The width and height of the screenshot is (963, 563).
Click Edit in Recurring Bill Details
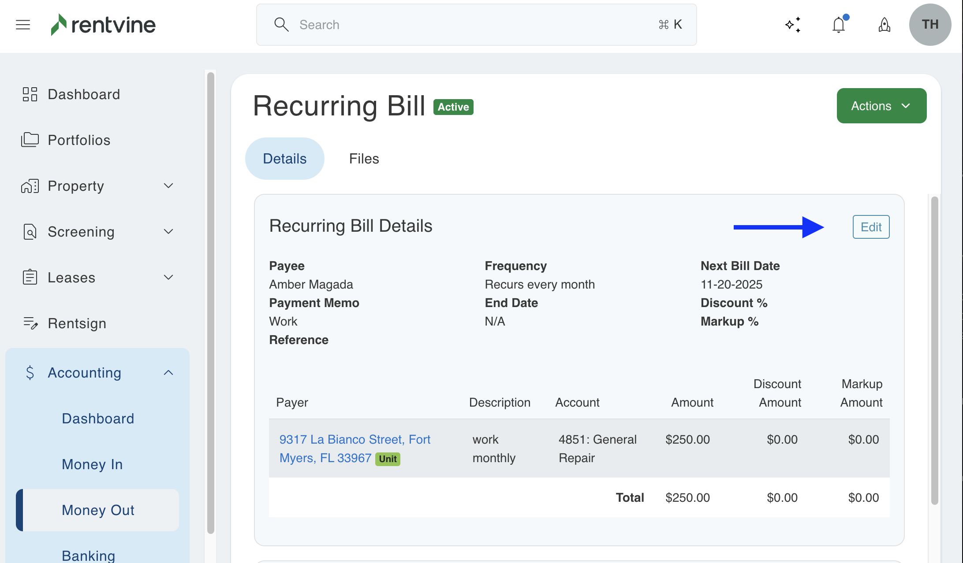pos(871,227)
